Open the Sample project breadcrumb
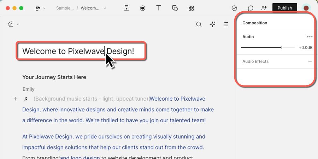Image resolution: width=318 pixels, height=159 pixels. coord(65,8)
